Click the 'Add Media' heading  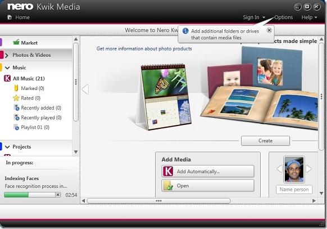click(176, 159)
